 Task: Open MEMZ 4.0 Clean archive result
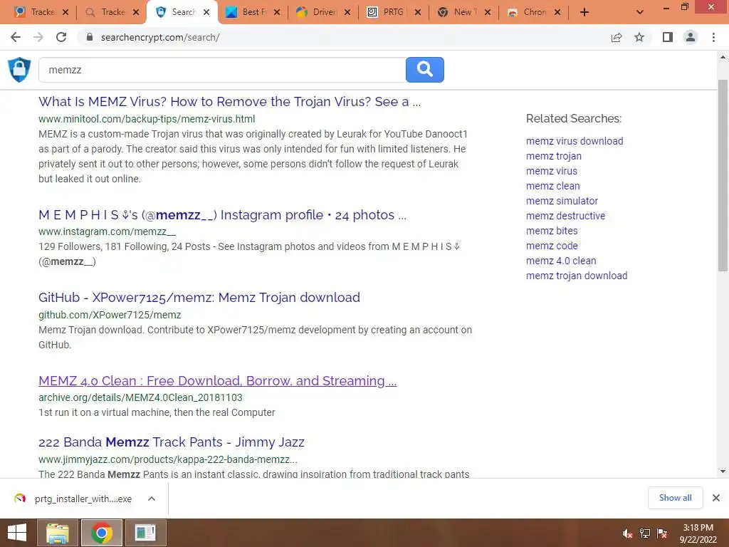[218, 380]
